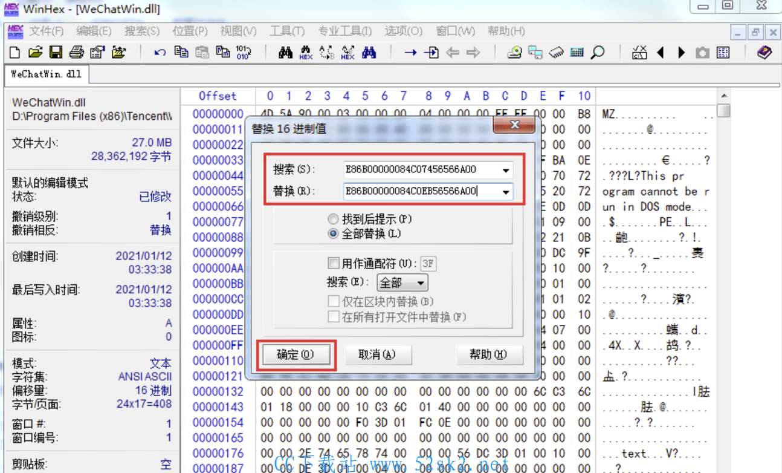Open the 编辑(E) menu
Viewport: 782px width, 473px height.
[94, 31]
